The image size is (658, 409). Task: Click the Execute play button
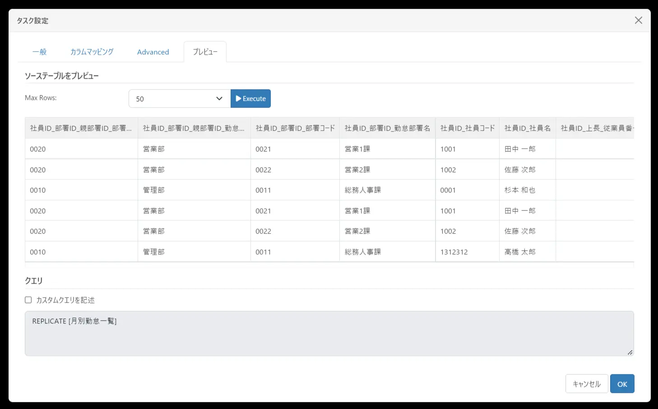click(250, 98)
